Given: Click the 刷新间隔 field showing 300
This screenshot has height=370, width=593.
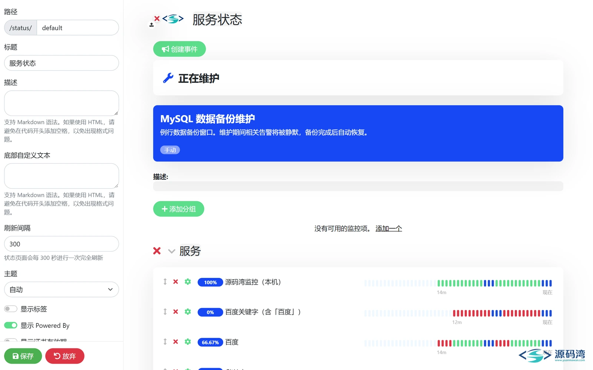Looking at the screenshot, I should [x=62, y=244].
